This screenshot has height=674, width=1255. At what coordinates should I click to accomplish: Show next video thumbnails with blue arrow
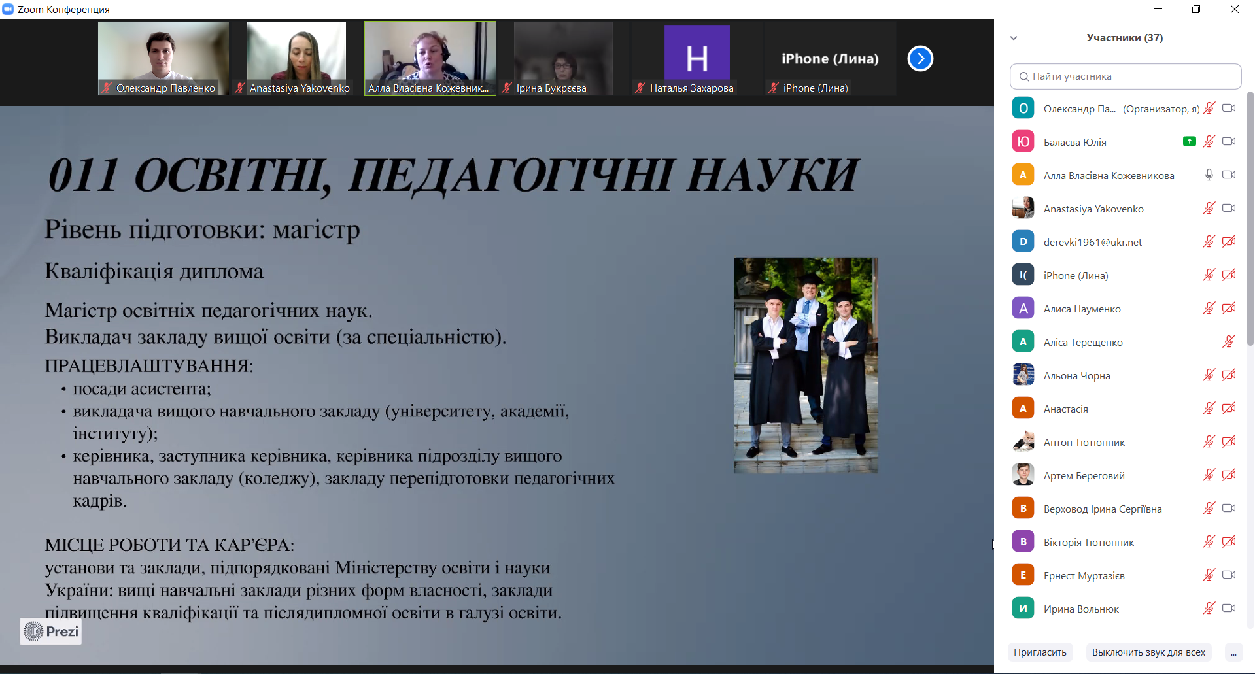pos(920,59)
